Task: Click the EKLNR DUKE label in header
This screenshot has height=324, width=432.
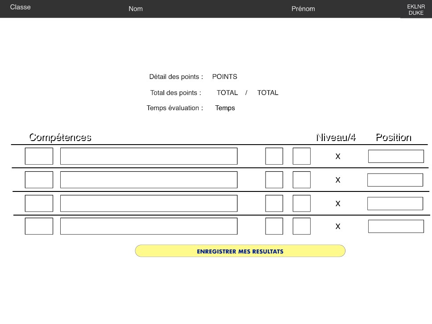Action: pyautogui.click(x=416, y=10)
